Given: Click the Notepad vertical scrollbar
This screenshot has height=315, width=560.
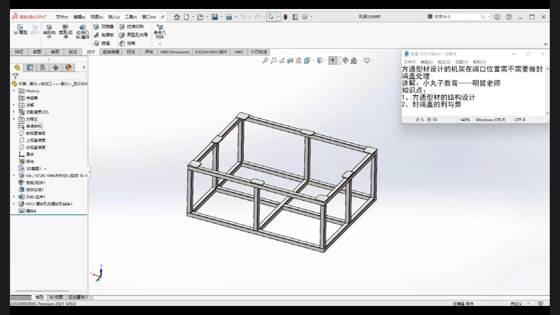Looking at the screenshot, I should point(547,91).
